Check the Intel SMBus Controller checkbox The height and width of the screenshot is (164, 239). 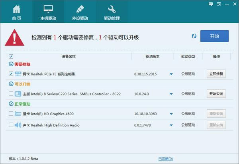coord(11,94)
